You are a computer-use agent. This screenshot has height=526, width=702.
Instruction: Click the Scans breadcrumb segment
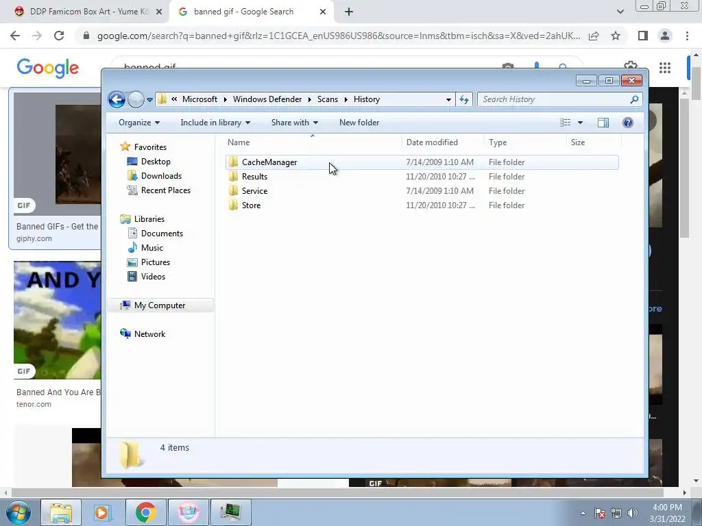point(327,99)
